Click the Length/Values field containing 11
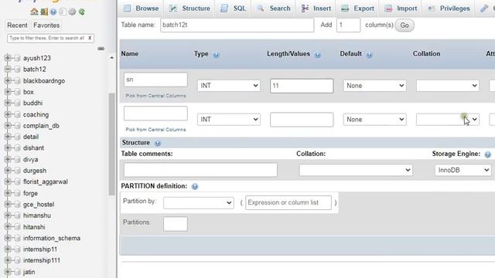Screen dimensions: 495x278 [x=302, y=86]
